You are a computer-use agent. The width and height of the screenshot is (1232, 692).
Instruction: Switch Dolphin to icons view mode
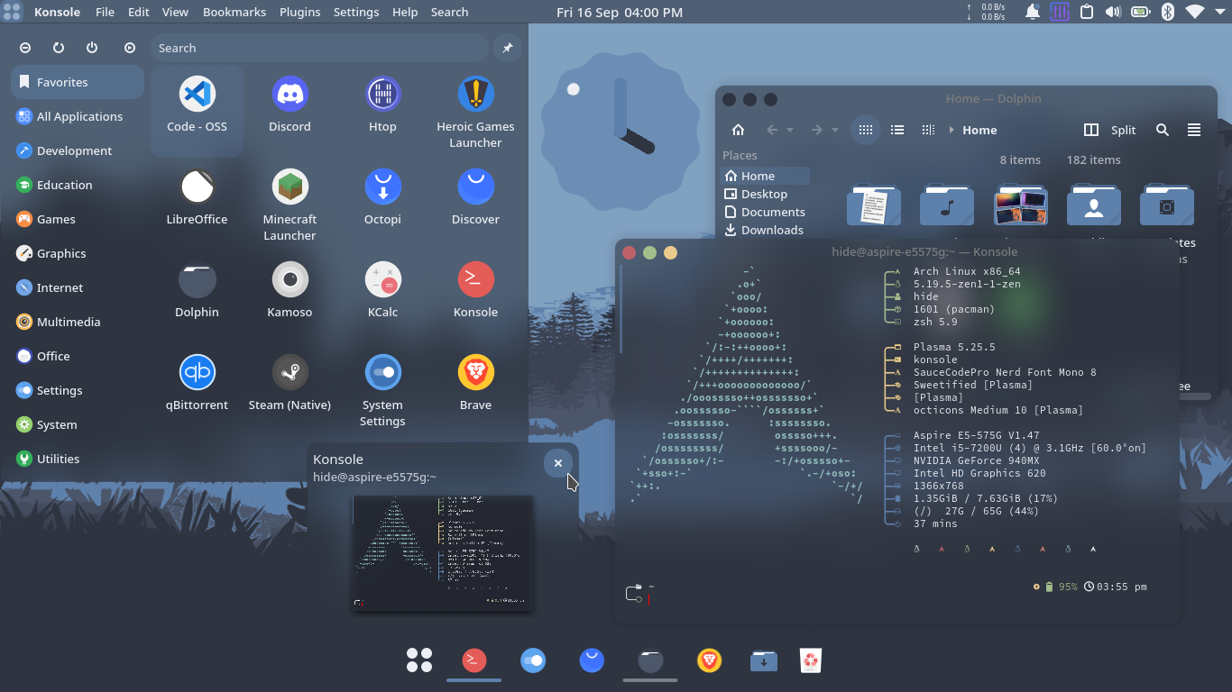pyautogui.click(x=865, y=130)
